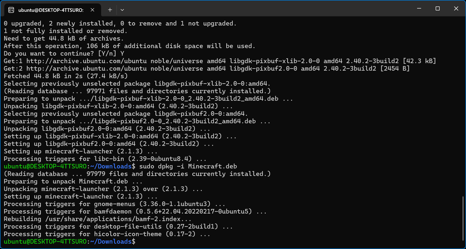
Task: Click the green ubuntu@DESKTOP-4TTSURO text at bottom prompt
Action: click(x=45, y=241)
